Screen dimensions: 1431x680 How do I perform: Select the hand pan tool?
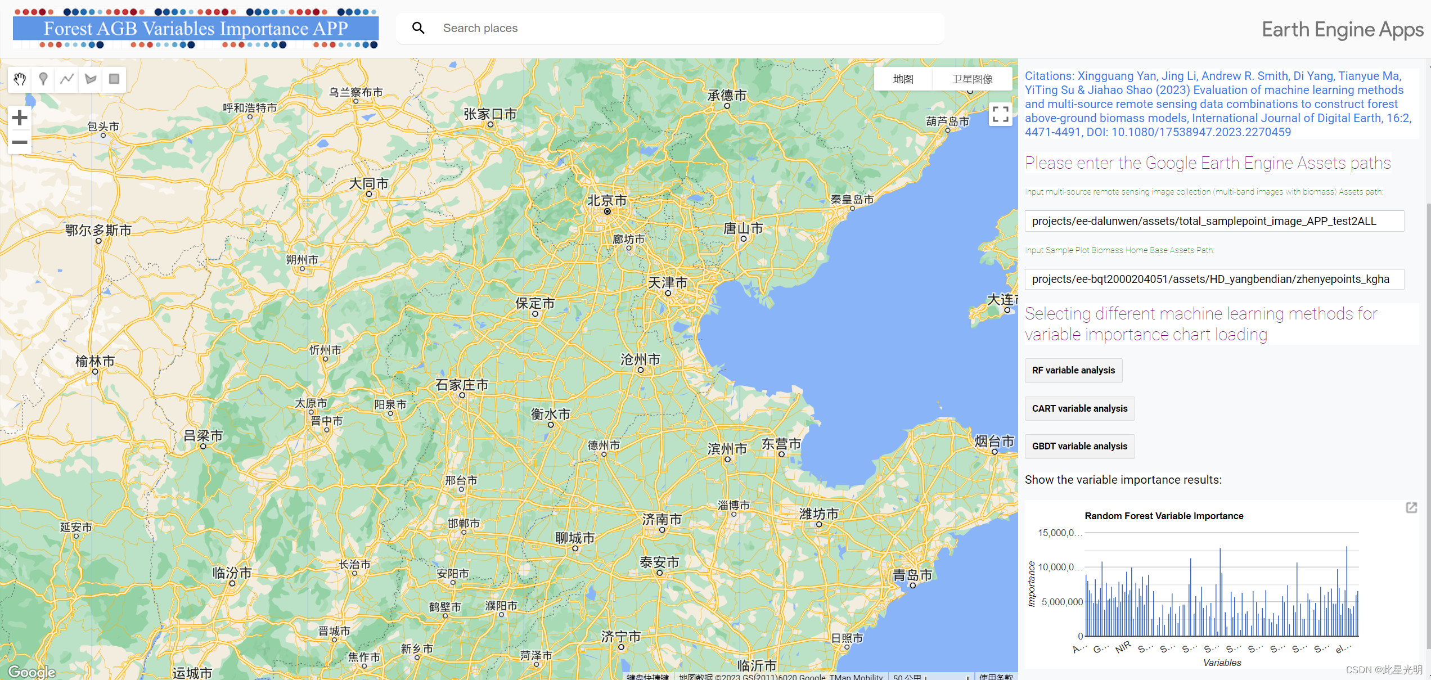click(20, 79)
